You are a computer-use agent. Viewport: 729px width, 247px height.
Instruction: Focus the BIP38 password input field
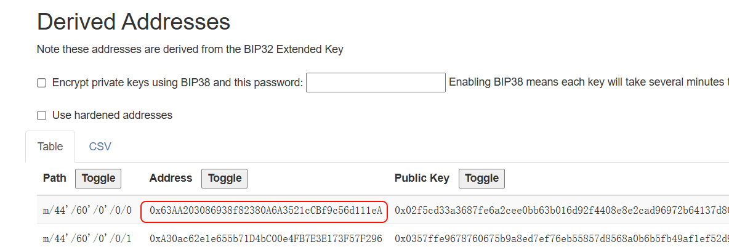[376, 83]
